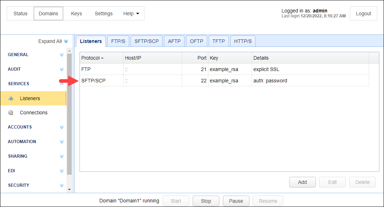Click the Pause domain button
384x207 pixels.
(236, 201)
